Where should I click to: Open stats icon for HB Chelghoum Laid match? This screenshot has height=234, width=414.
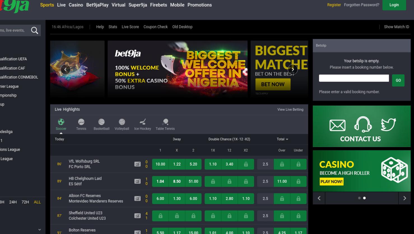tap(137, 181)
